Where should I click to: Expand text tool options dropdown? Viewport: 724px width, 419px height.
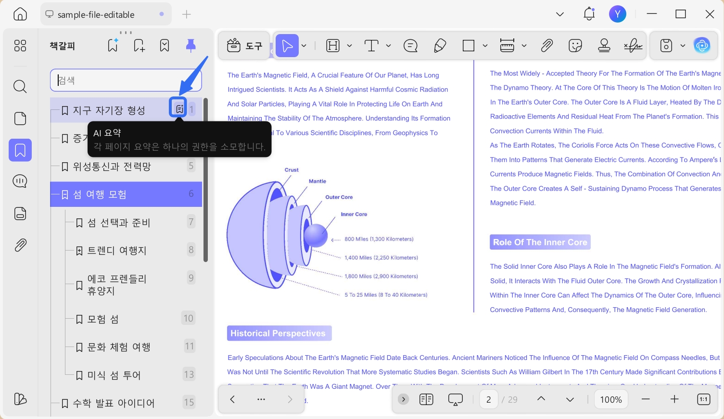pyautogui.click(x=389, y=46)
